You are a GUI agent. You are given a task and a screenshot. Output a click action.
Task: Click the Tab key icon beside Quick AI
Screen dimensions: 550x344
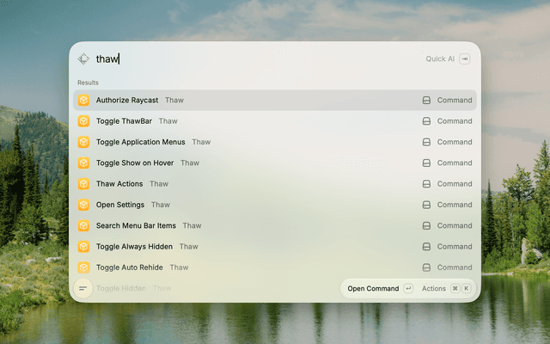click(465, 58)
